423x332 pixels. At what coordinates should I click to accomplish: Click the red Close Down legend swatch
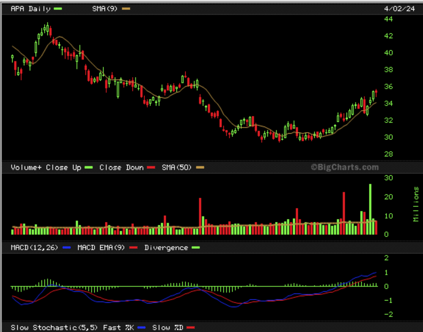pyautogui.click(x=151, y=167)
